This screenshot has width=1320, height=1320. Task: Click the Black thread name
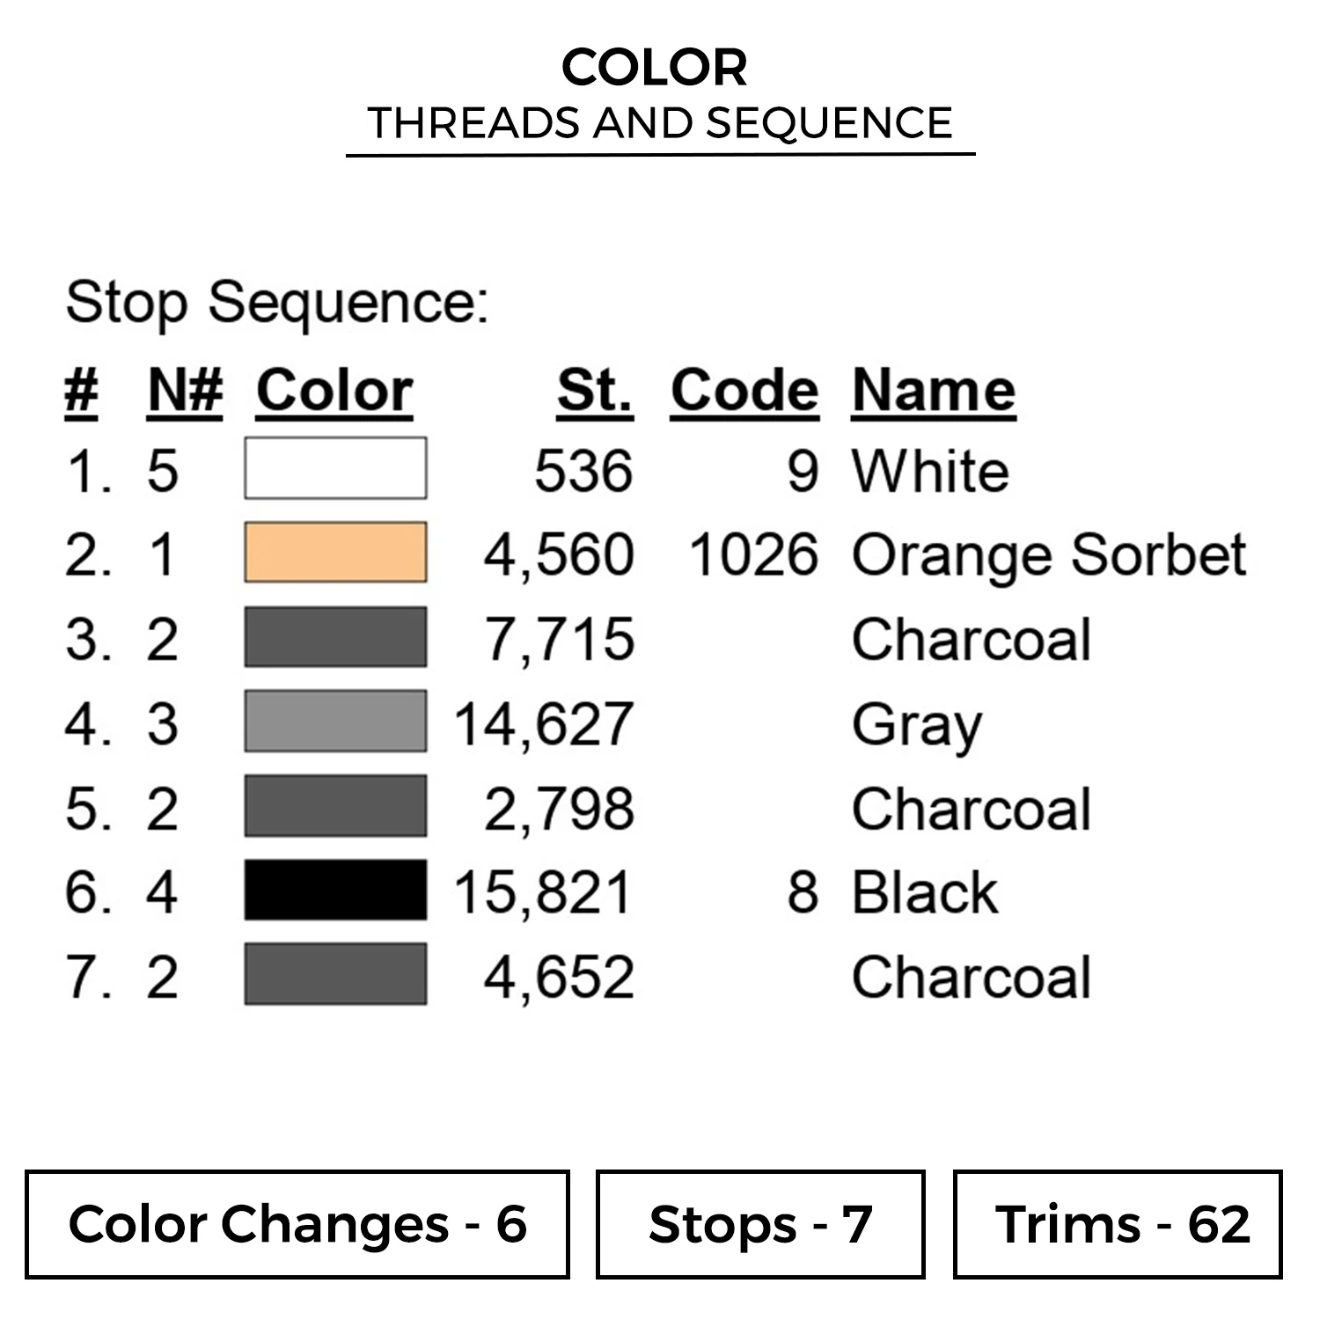pos(925,892)
